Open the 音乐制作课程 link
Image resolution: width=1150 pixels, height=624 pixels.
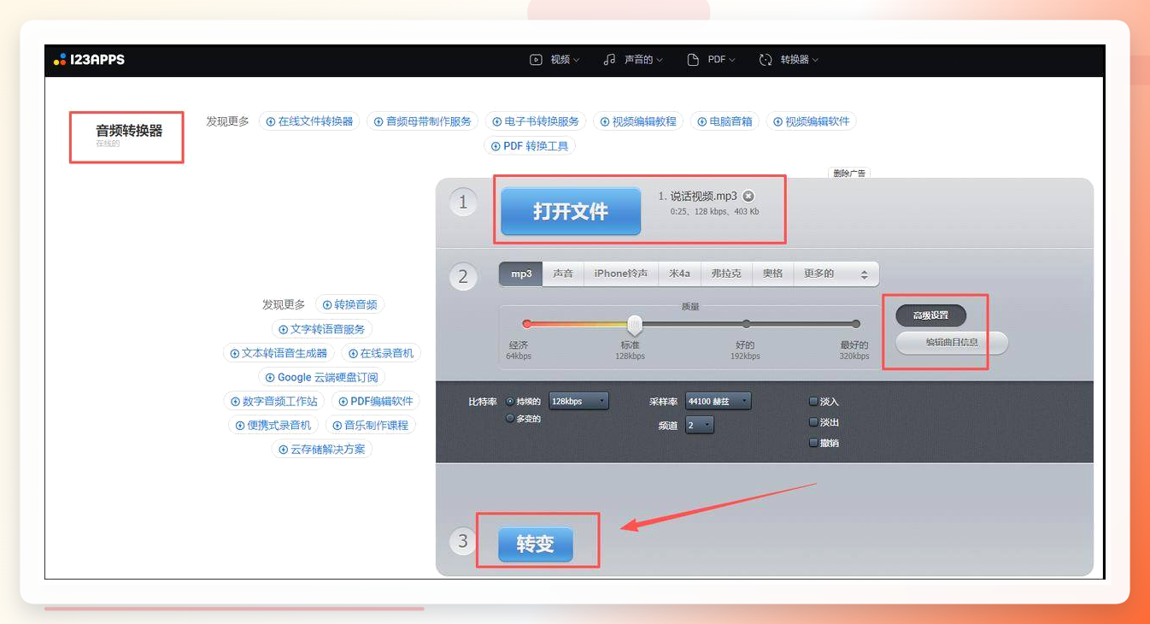click(371, 425)
